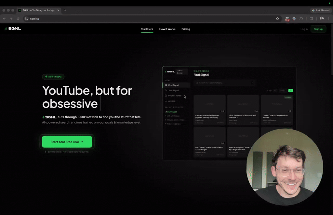Reload the sgnl.so page
333x215 pixels.
click(x=18, y=19)
